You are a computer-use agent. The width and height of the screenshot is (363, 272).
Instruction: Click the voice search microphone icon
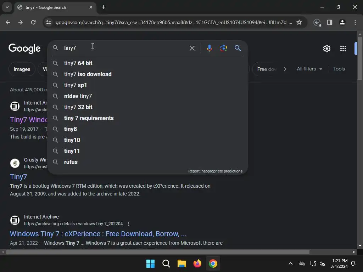tap(209, 48)
